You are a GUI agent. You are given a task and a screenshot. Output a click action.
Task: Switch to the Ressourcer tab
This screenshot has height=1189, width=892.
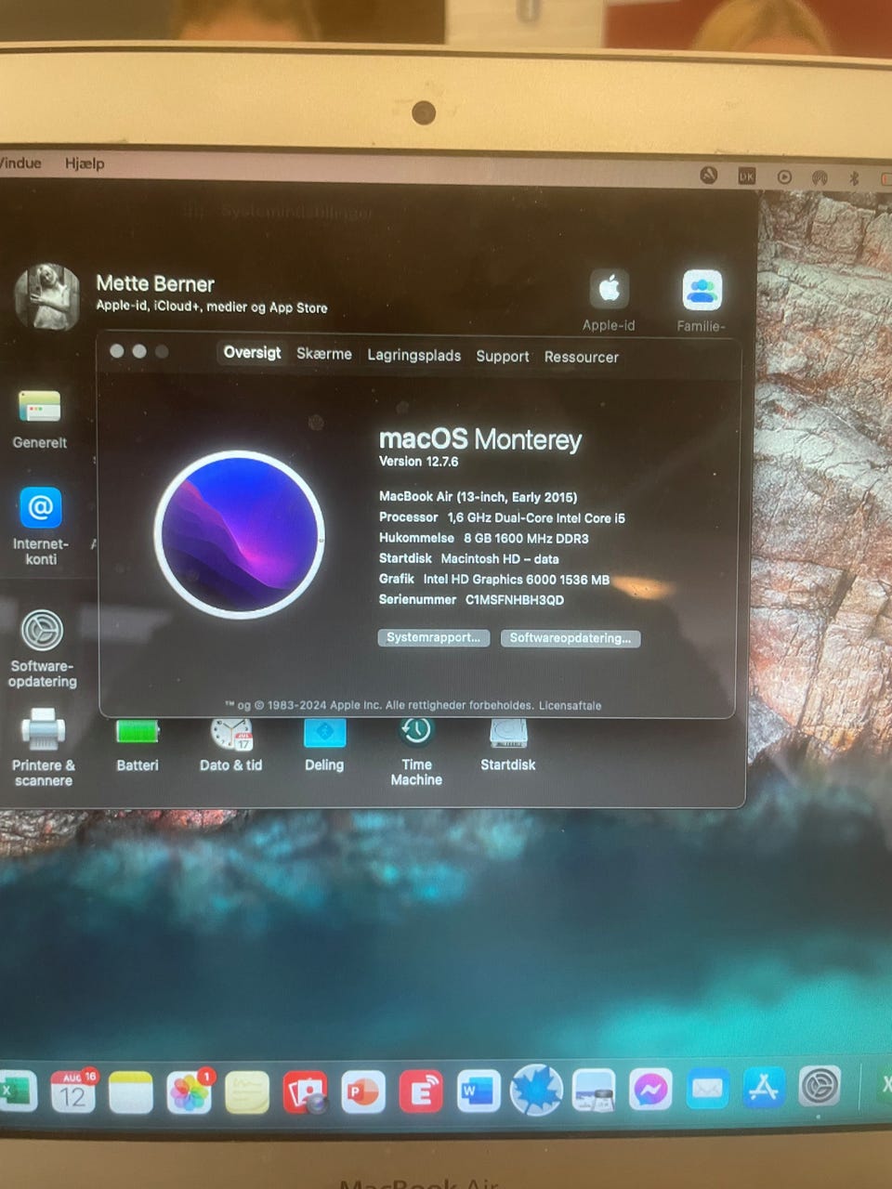582,357
